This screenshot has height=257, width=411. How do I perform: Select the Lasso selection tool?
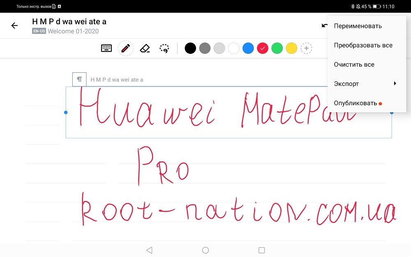click(x=164, y=49)
